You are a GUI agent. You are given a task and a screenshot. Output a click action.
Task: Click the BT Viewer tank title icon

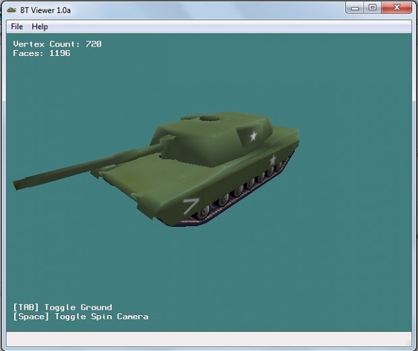pos(11,10)
